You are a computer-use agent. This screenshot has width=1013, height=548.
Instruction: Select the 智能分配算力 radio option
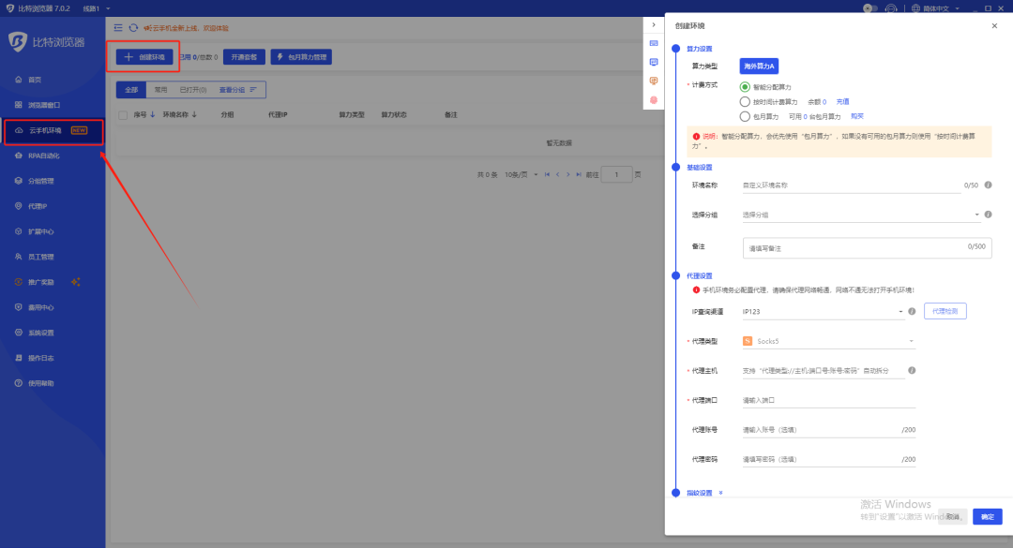point(746,86)
